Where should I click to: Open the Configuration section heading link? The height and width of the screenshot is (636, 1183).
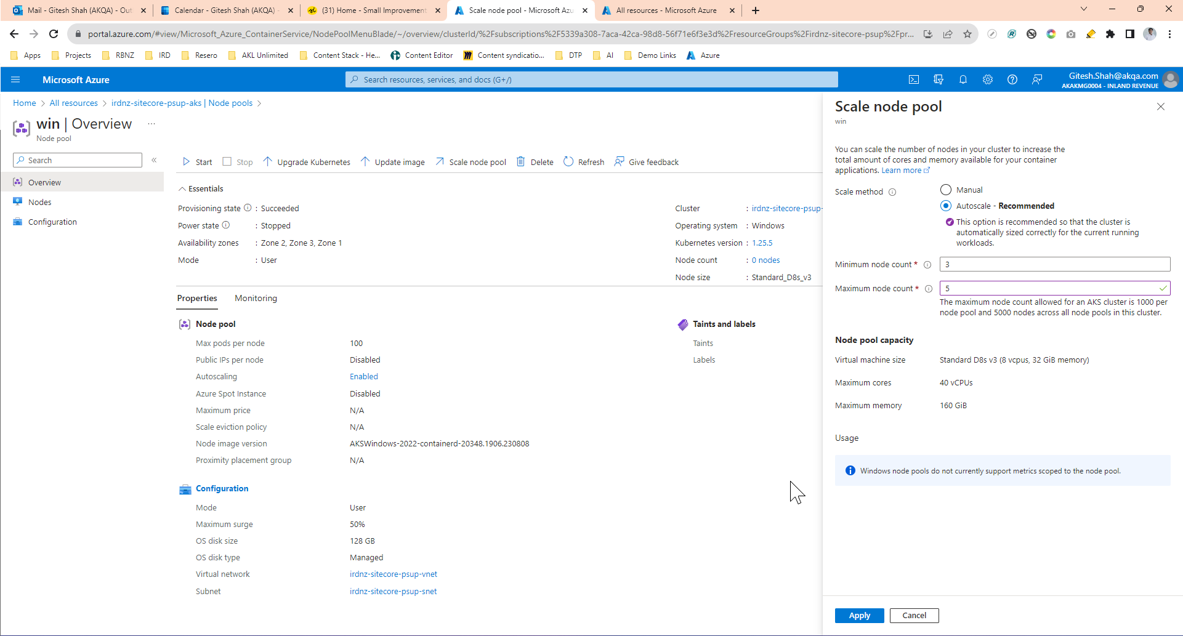pyautogui.click(x=222, y=489)
